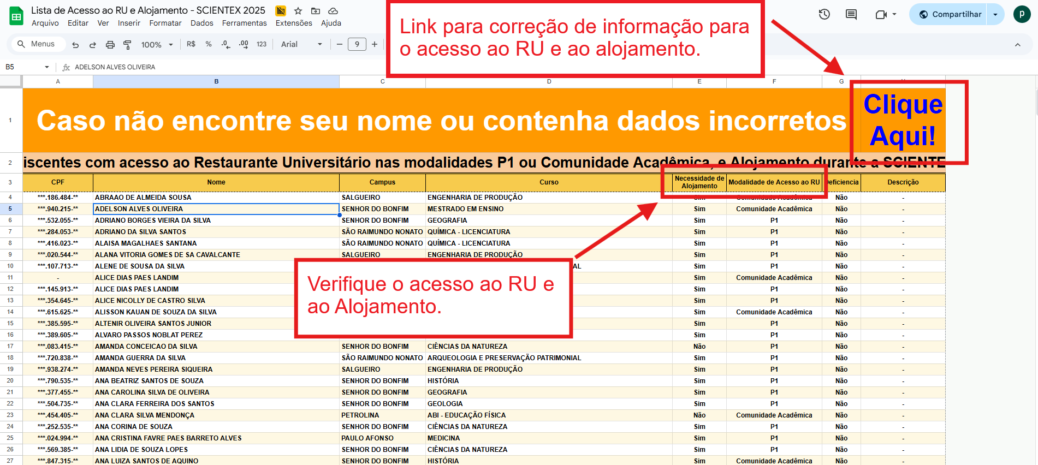
Task: Star this spreadsheet document
Action: tap(298, 11)
